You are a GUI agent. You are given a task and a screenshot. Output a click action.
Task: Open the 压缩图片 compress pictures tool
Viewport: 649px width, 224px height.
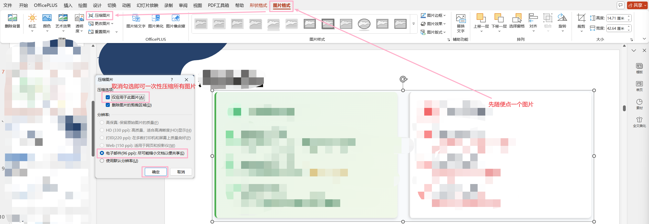(x=99, y=16)
